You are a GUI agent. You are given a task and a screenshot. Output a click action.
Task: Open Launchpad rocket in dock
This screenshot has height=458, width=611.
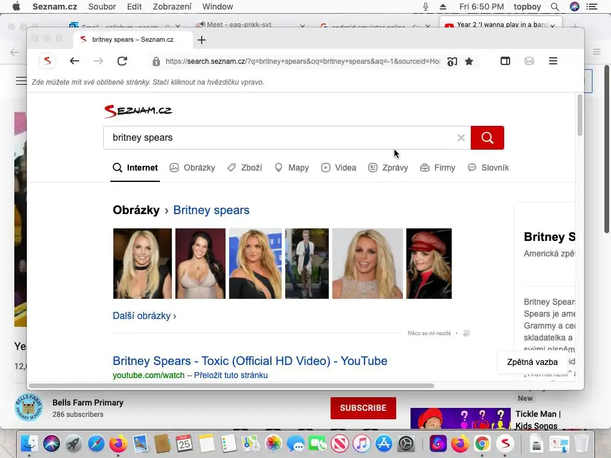coord(73,444)
